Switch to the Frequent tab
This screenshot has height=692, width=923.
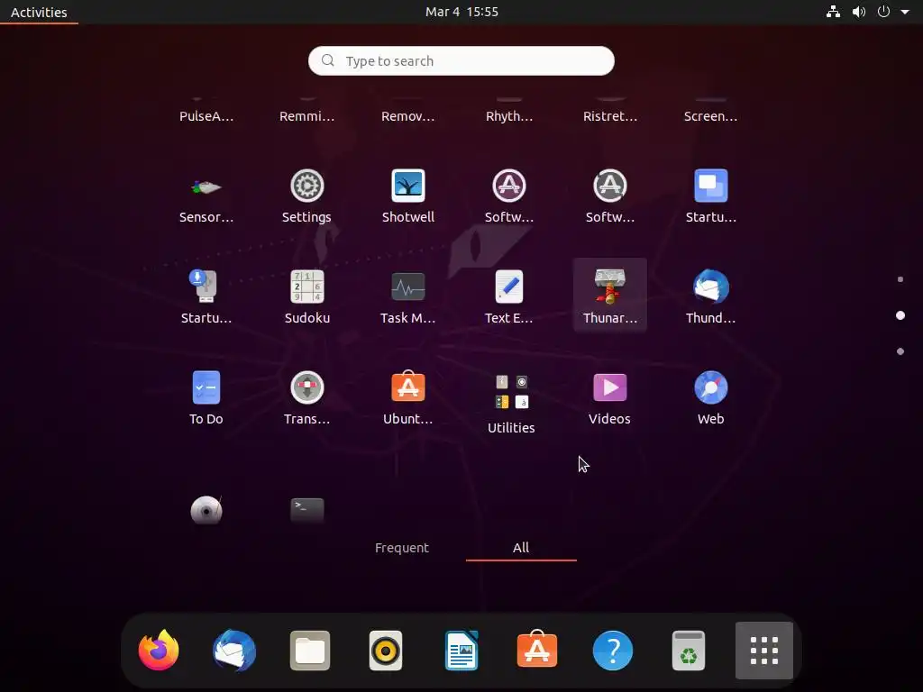(x=402, y=547)
